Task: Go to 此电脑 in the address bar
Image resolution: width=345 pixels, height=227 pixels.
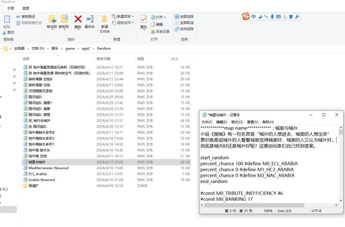Action: click(19, 49)
